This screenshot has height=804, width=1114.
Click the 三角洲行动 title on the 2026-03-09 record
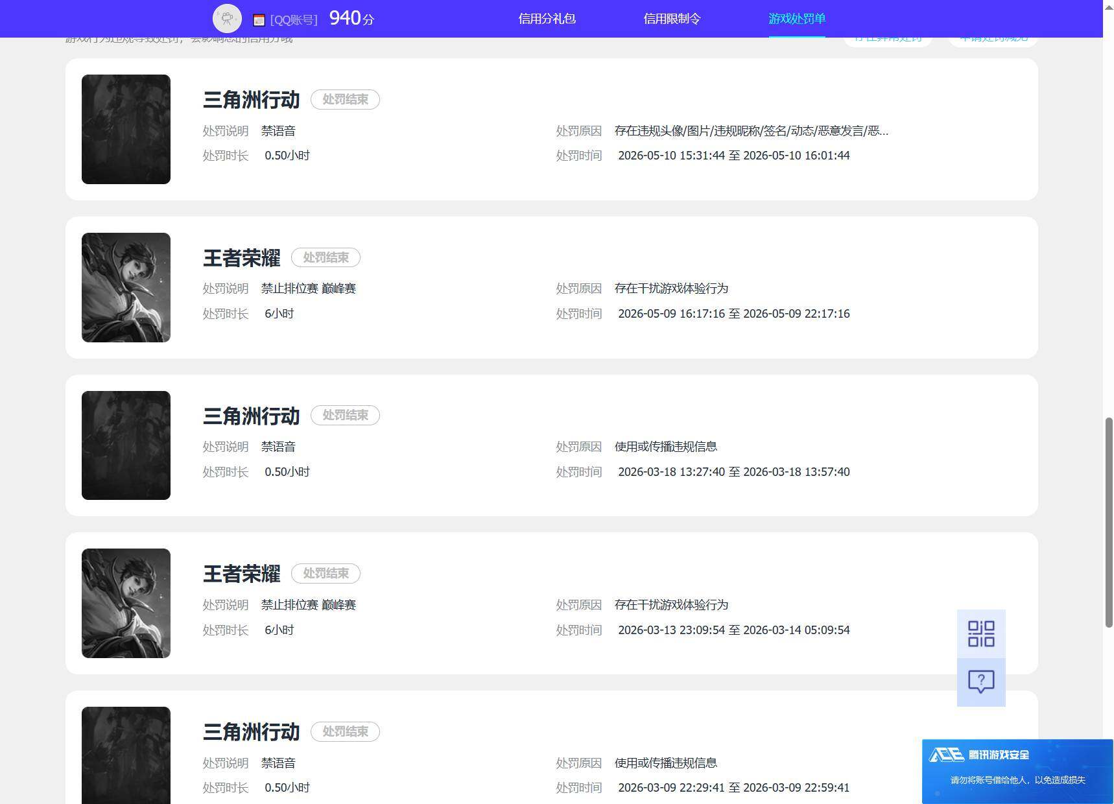coord(251,732)
